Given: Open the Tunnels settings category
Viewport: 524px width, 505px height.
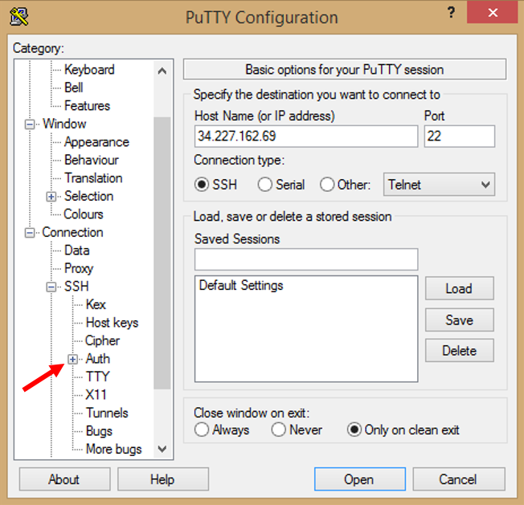Looking at the screenshot, I should (x=107, y=413).
